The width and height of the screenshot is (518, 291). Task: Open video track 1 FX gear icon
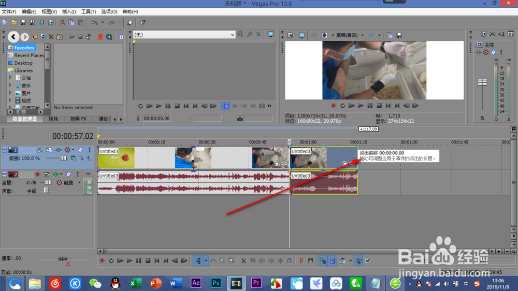click(x=67, y=150)
